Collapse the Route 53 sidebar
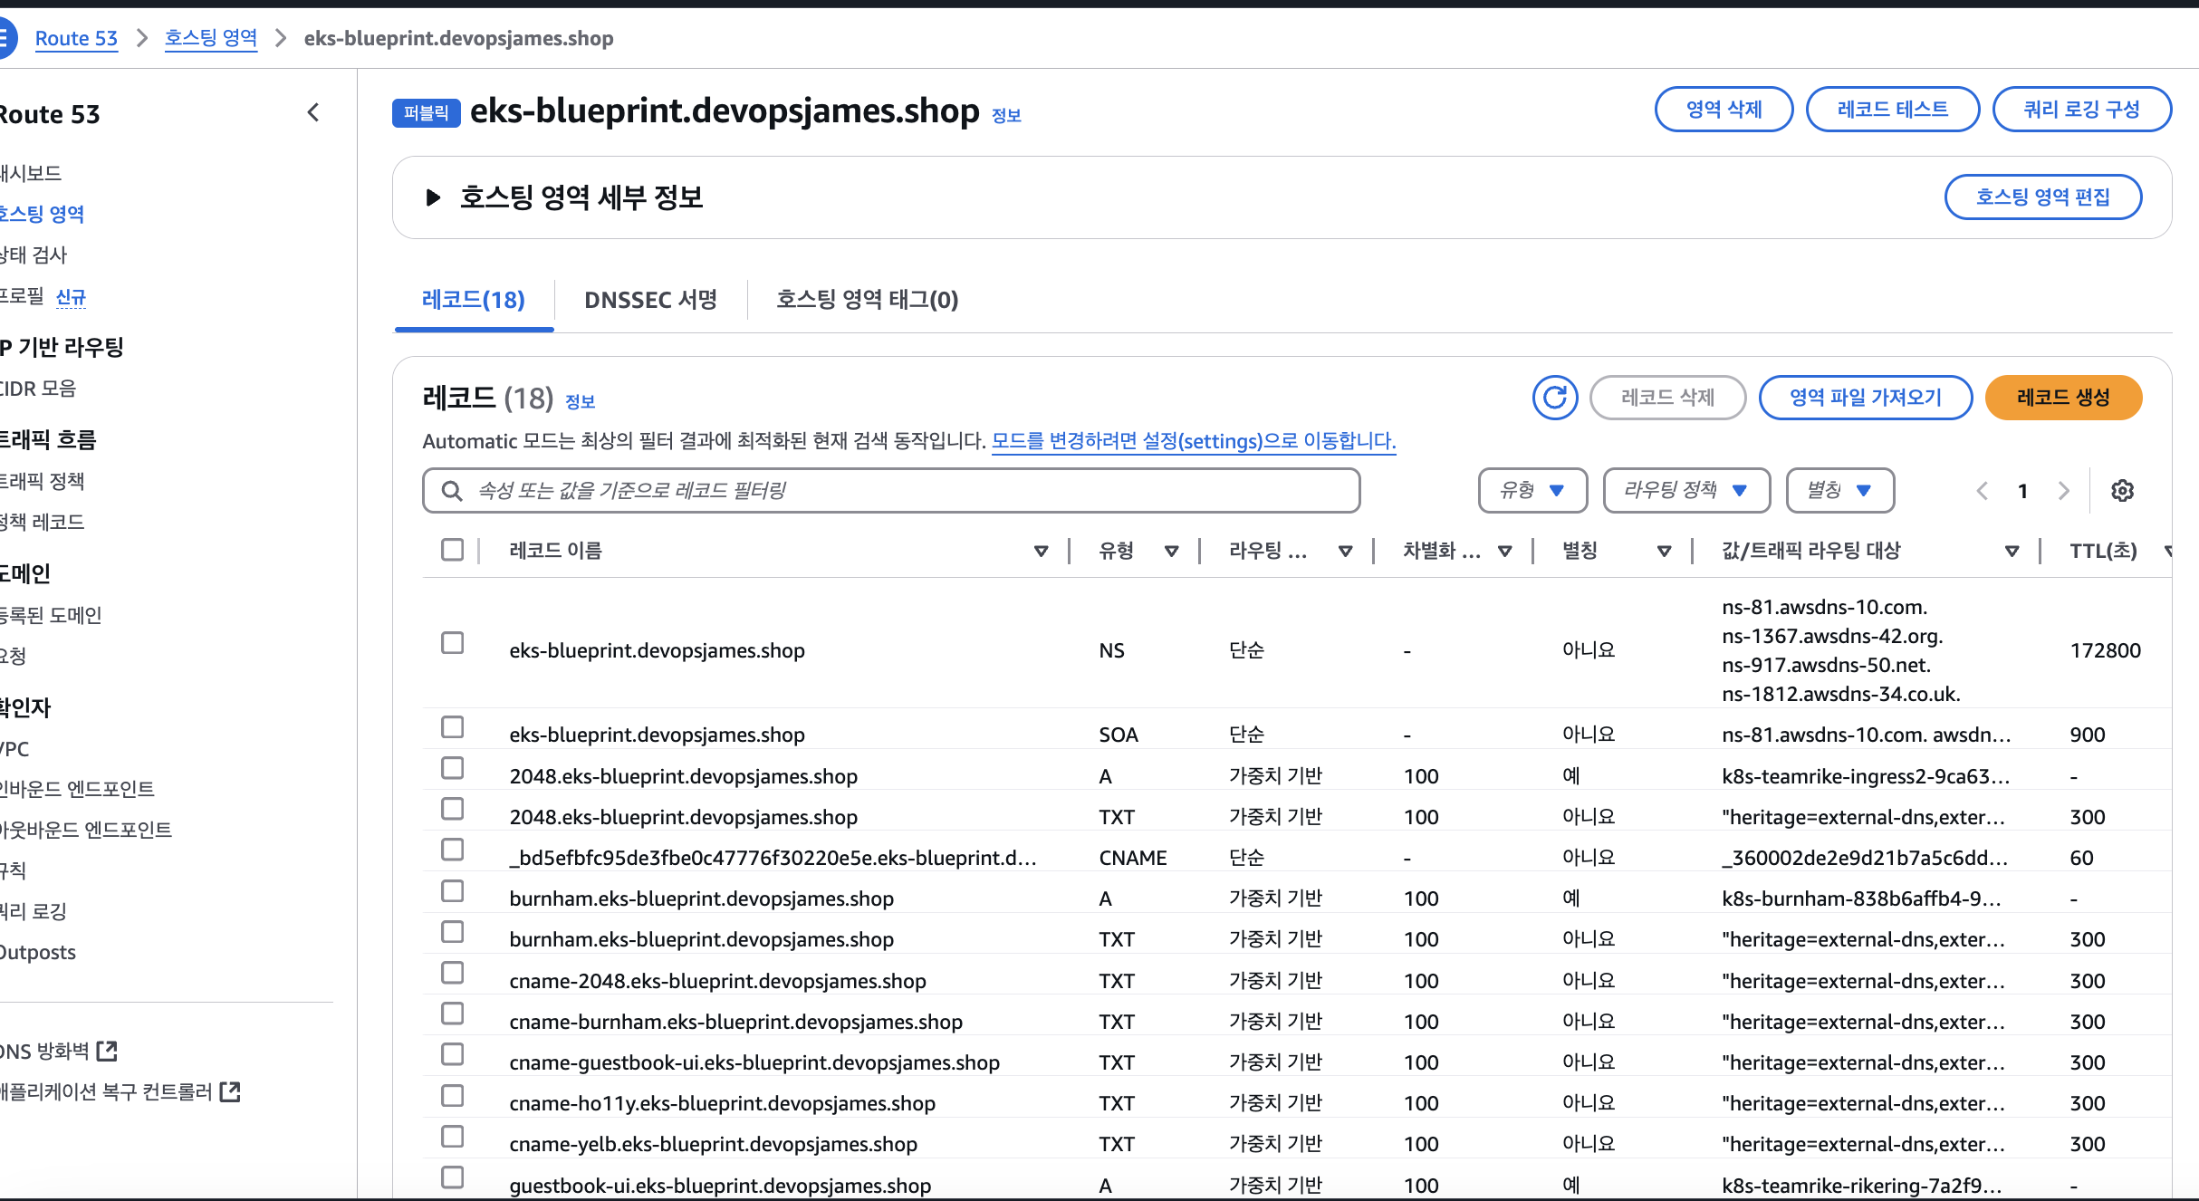This screenshot has width=2199, height=1201. point(313,113)
